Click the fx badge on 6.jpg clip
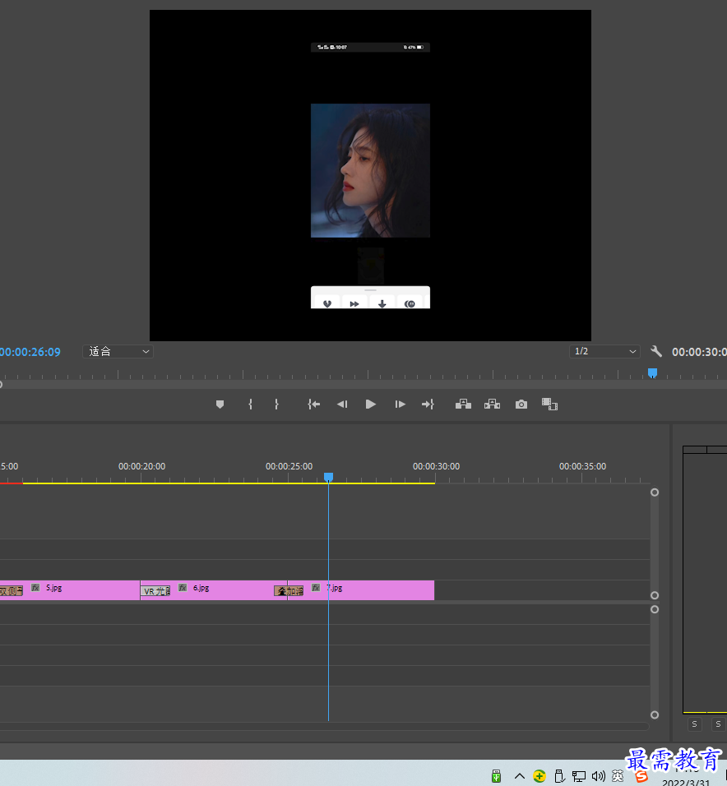 point(183,588)
